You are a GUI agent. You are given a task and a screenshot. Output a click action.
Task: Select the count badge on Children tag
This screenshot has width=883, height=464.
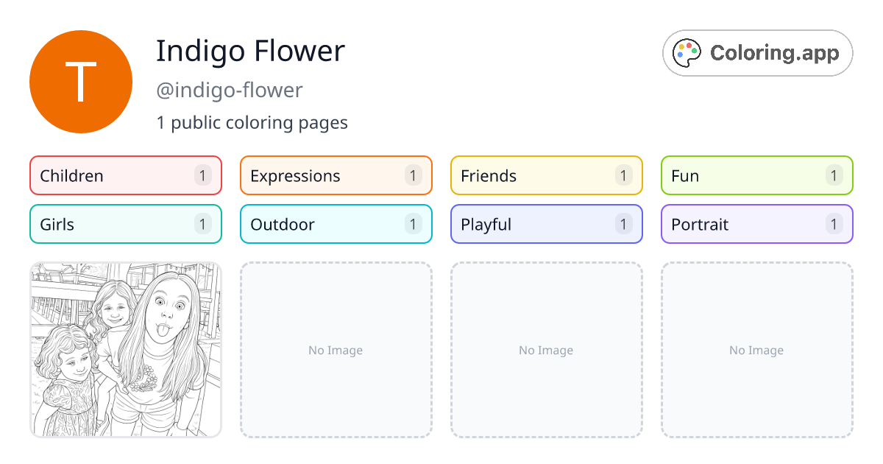pyautogui.click(x=202, y=175)
